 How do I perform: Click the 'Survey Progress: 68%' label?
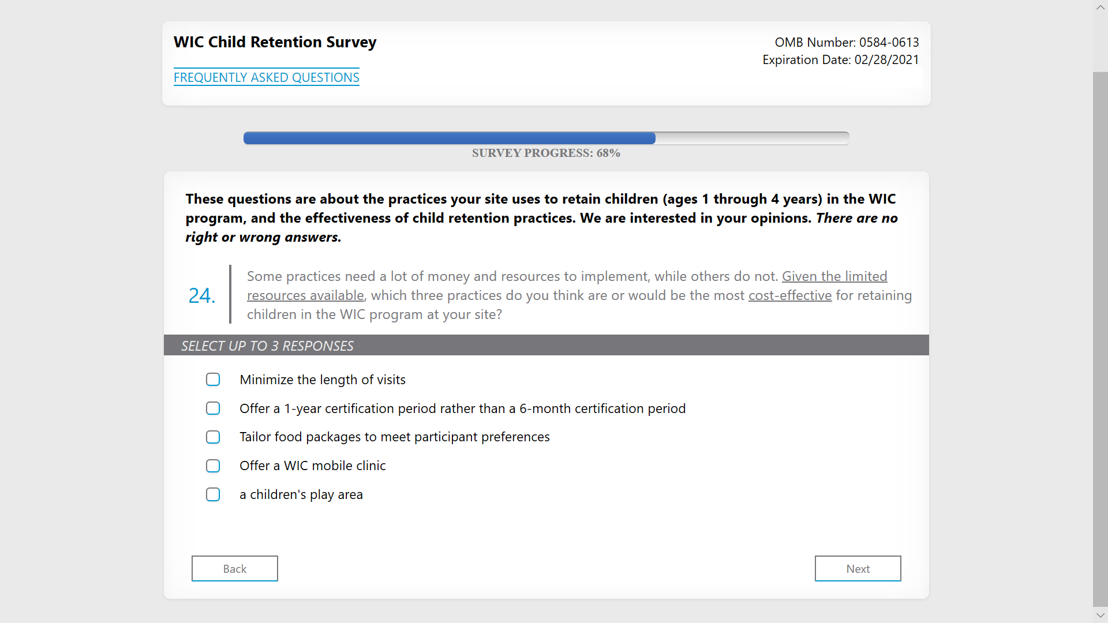pos(546,153)
